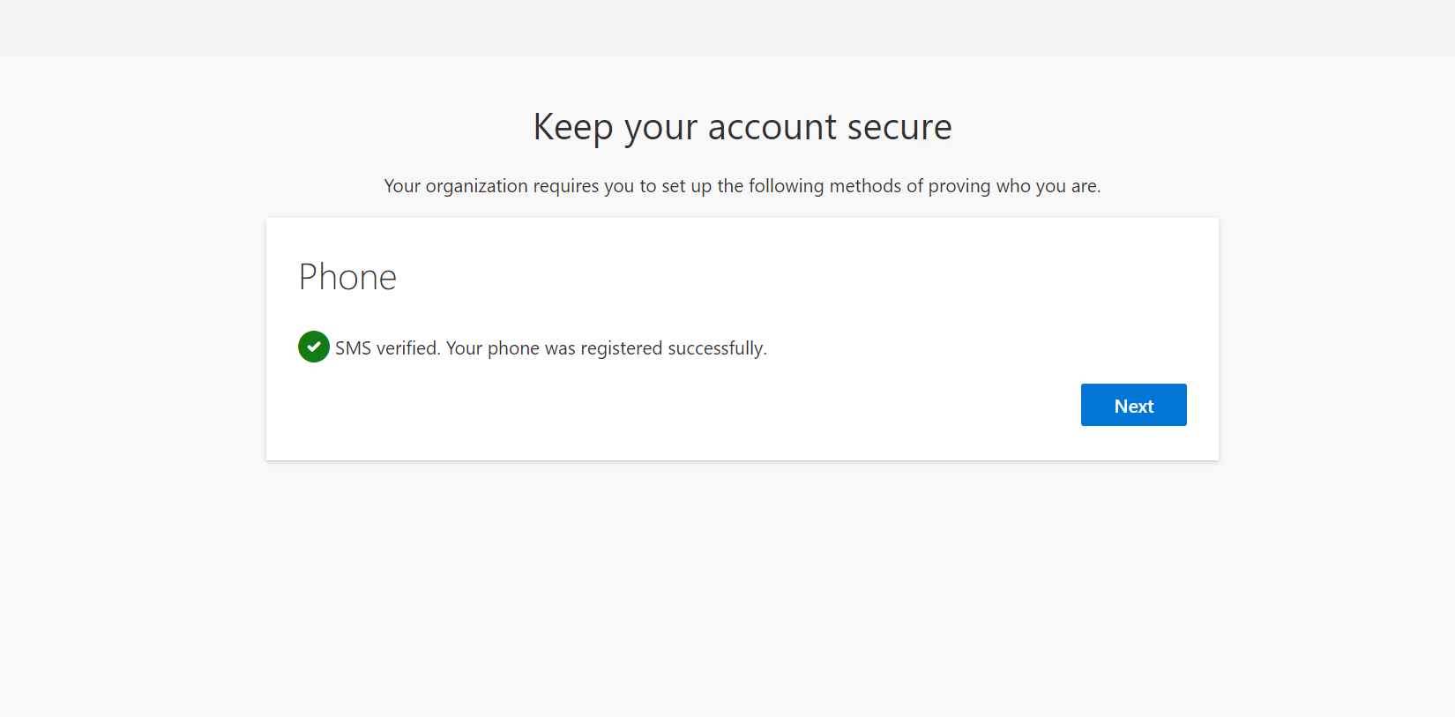This screenshot has width=1455, height=717.
Task: Click the phrase proving who you are
Action: tap(1013, 186)
